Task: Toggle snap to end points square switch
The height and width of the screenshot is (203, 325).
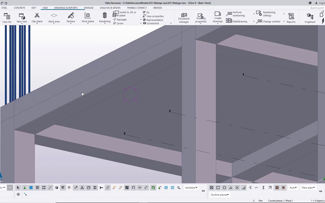Action: pos(218,188)
